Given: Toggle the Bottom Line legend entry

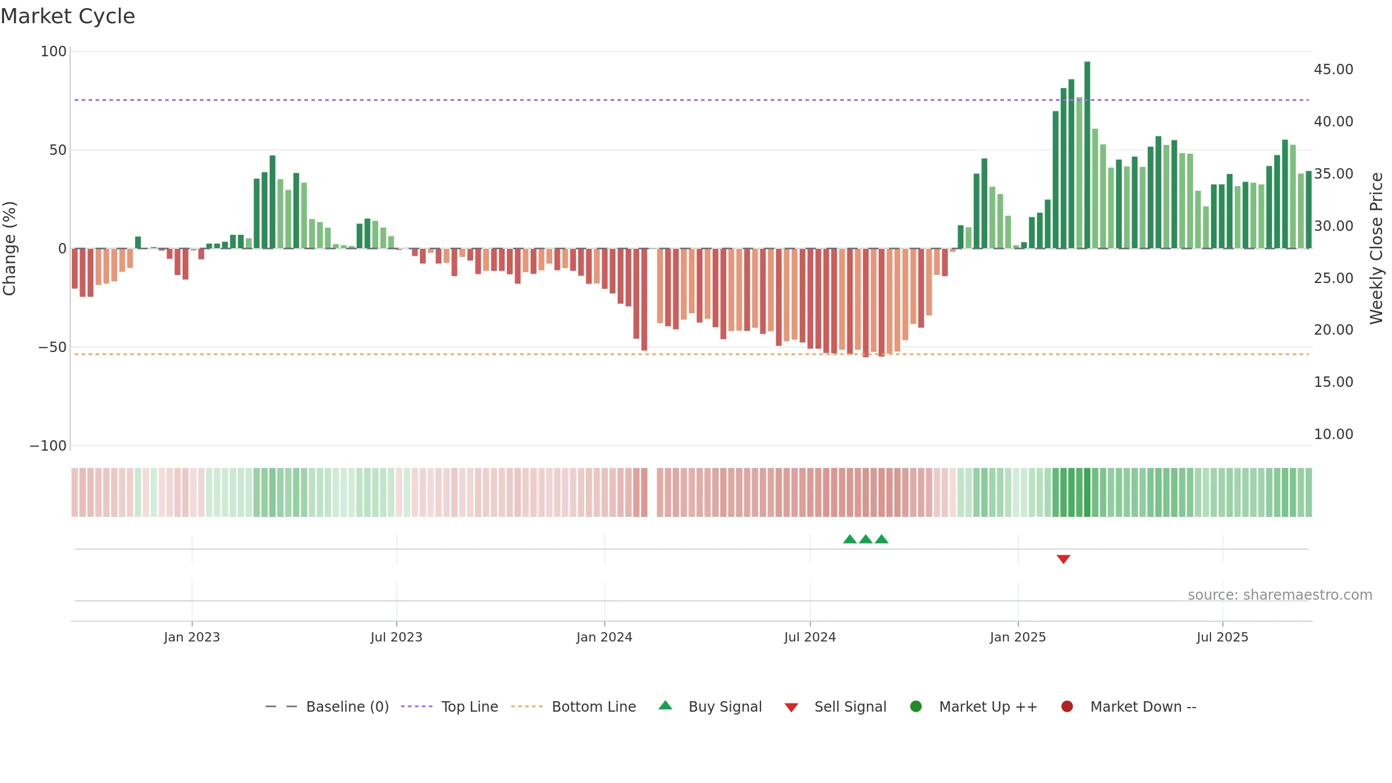Looking at the screenshot, I should tap(574, 706).
